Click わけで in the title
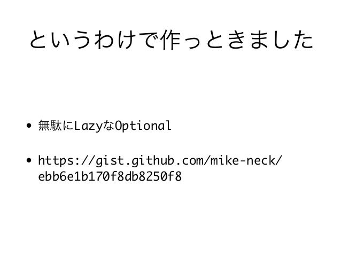This screenshot has width=341, height=256. (126, 40)
